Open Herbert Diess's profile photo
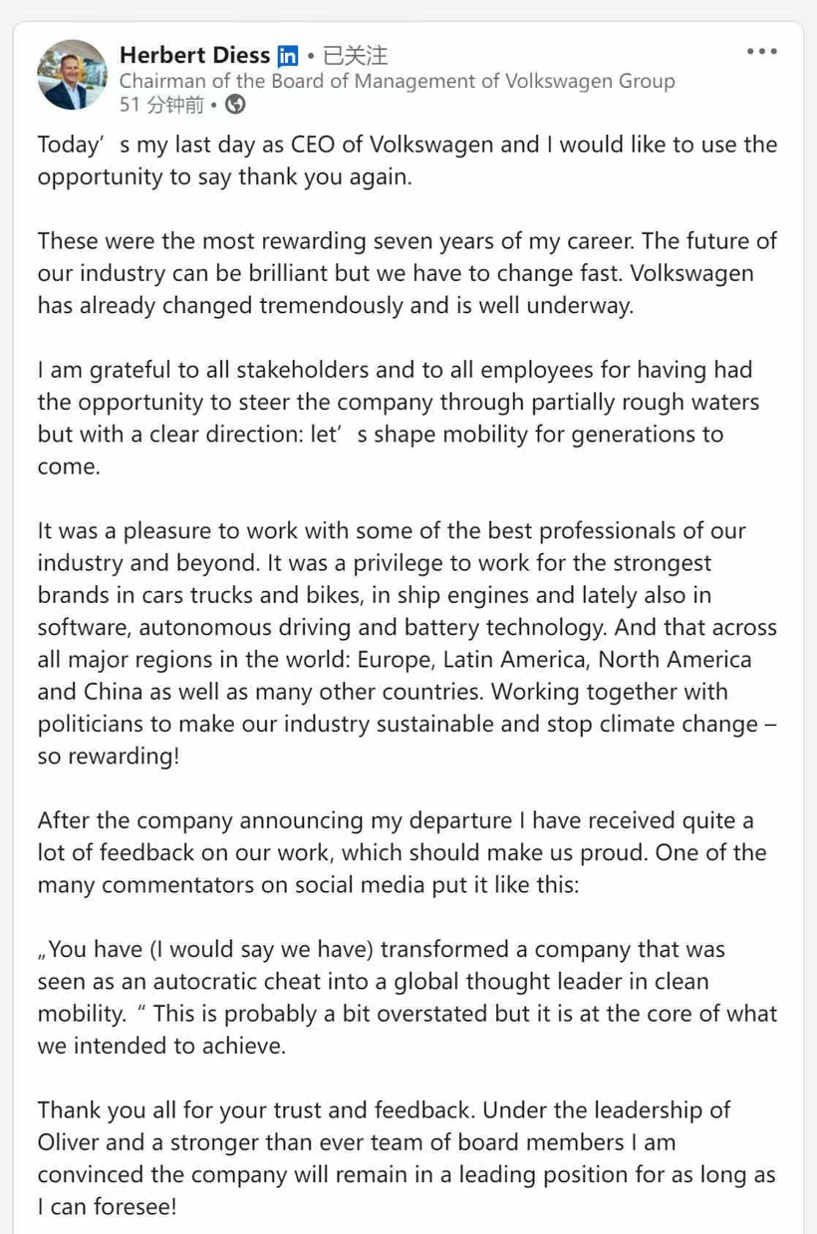817x1234 pixels. [72, 75]
